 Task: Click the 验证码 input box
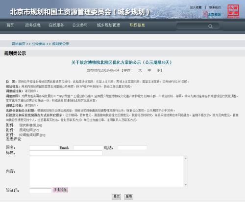[x=41, y=191]
